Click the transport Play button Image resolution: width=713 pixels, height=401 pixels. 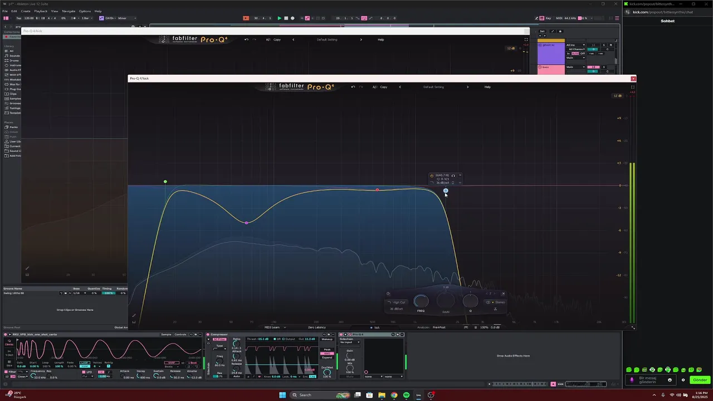coord(279,18)
